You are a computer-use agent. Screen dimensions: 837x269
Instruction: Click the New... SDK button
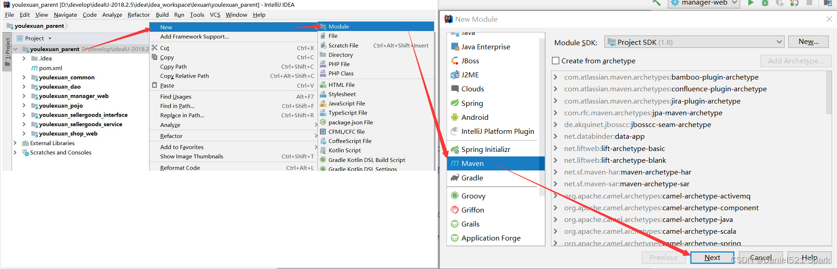[x=808, y=42]
